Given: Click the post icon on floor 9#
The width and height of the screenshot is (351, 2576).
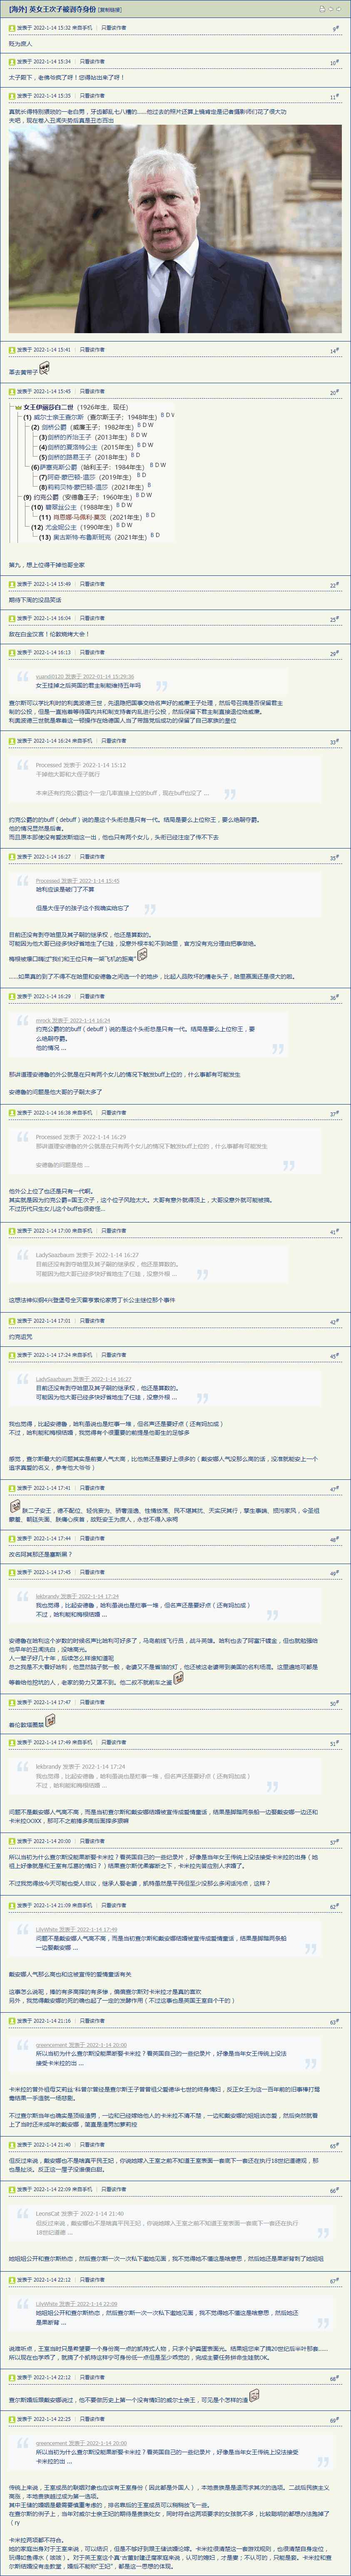Looking at the screenshot, I should (12, 28).
